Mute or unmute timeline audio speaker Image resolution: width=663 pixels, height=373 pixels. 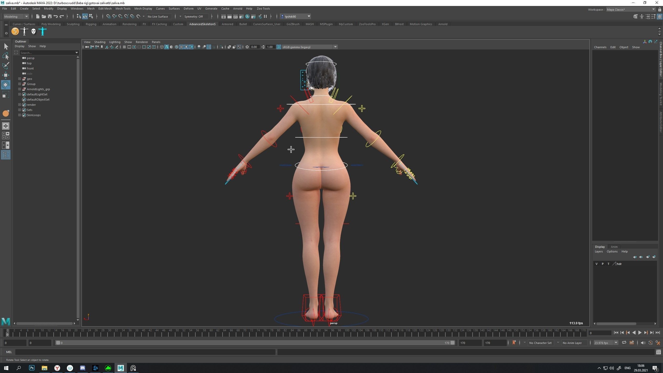[x=643, y=343]
